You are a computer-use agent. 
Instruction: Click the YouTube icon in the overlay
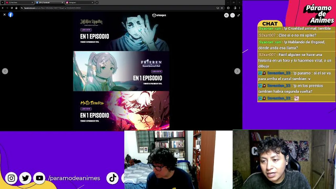point(39,178)
